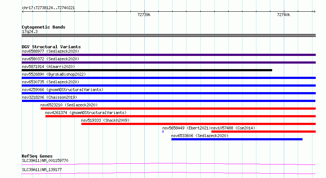Click the right arrow of the ruler
This screenshot has height=178, width=326.
[x=314, y=12]
